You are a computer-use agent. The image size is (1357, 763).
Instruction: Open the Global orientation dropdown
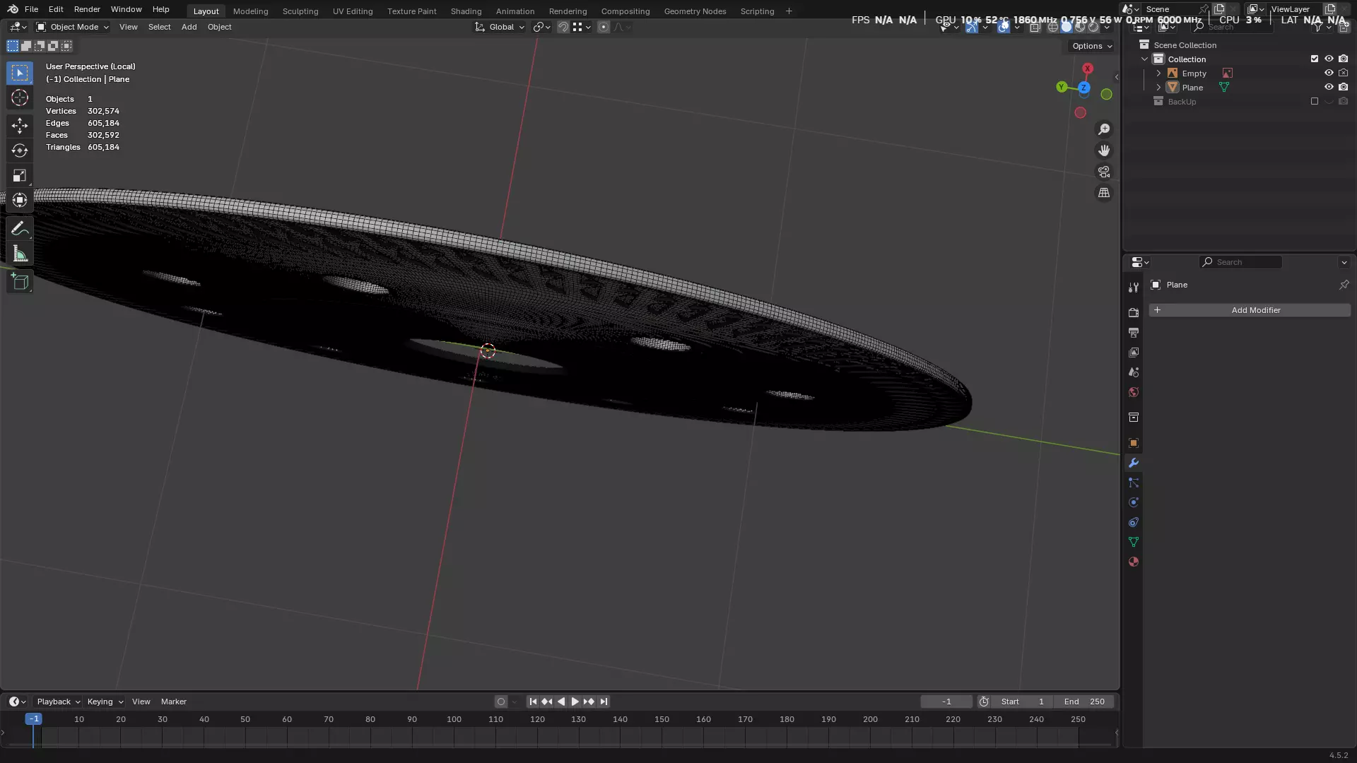tap(500, 27)
